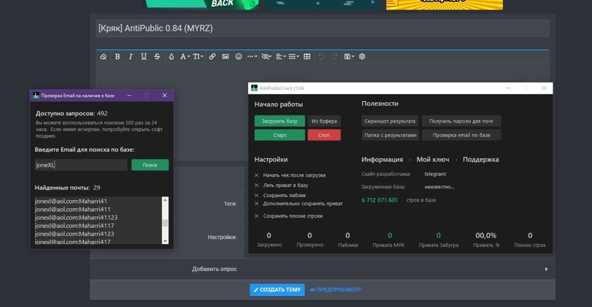Close the AntiPublicCrack window
Screen dimensions: 592x307
point(544,88)
